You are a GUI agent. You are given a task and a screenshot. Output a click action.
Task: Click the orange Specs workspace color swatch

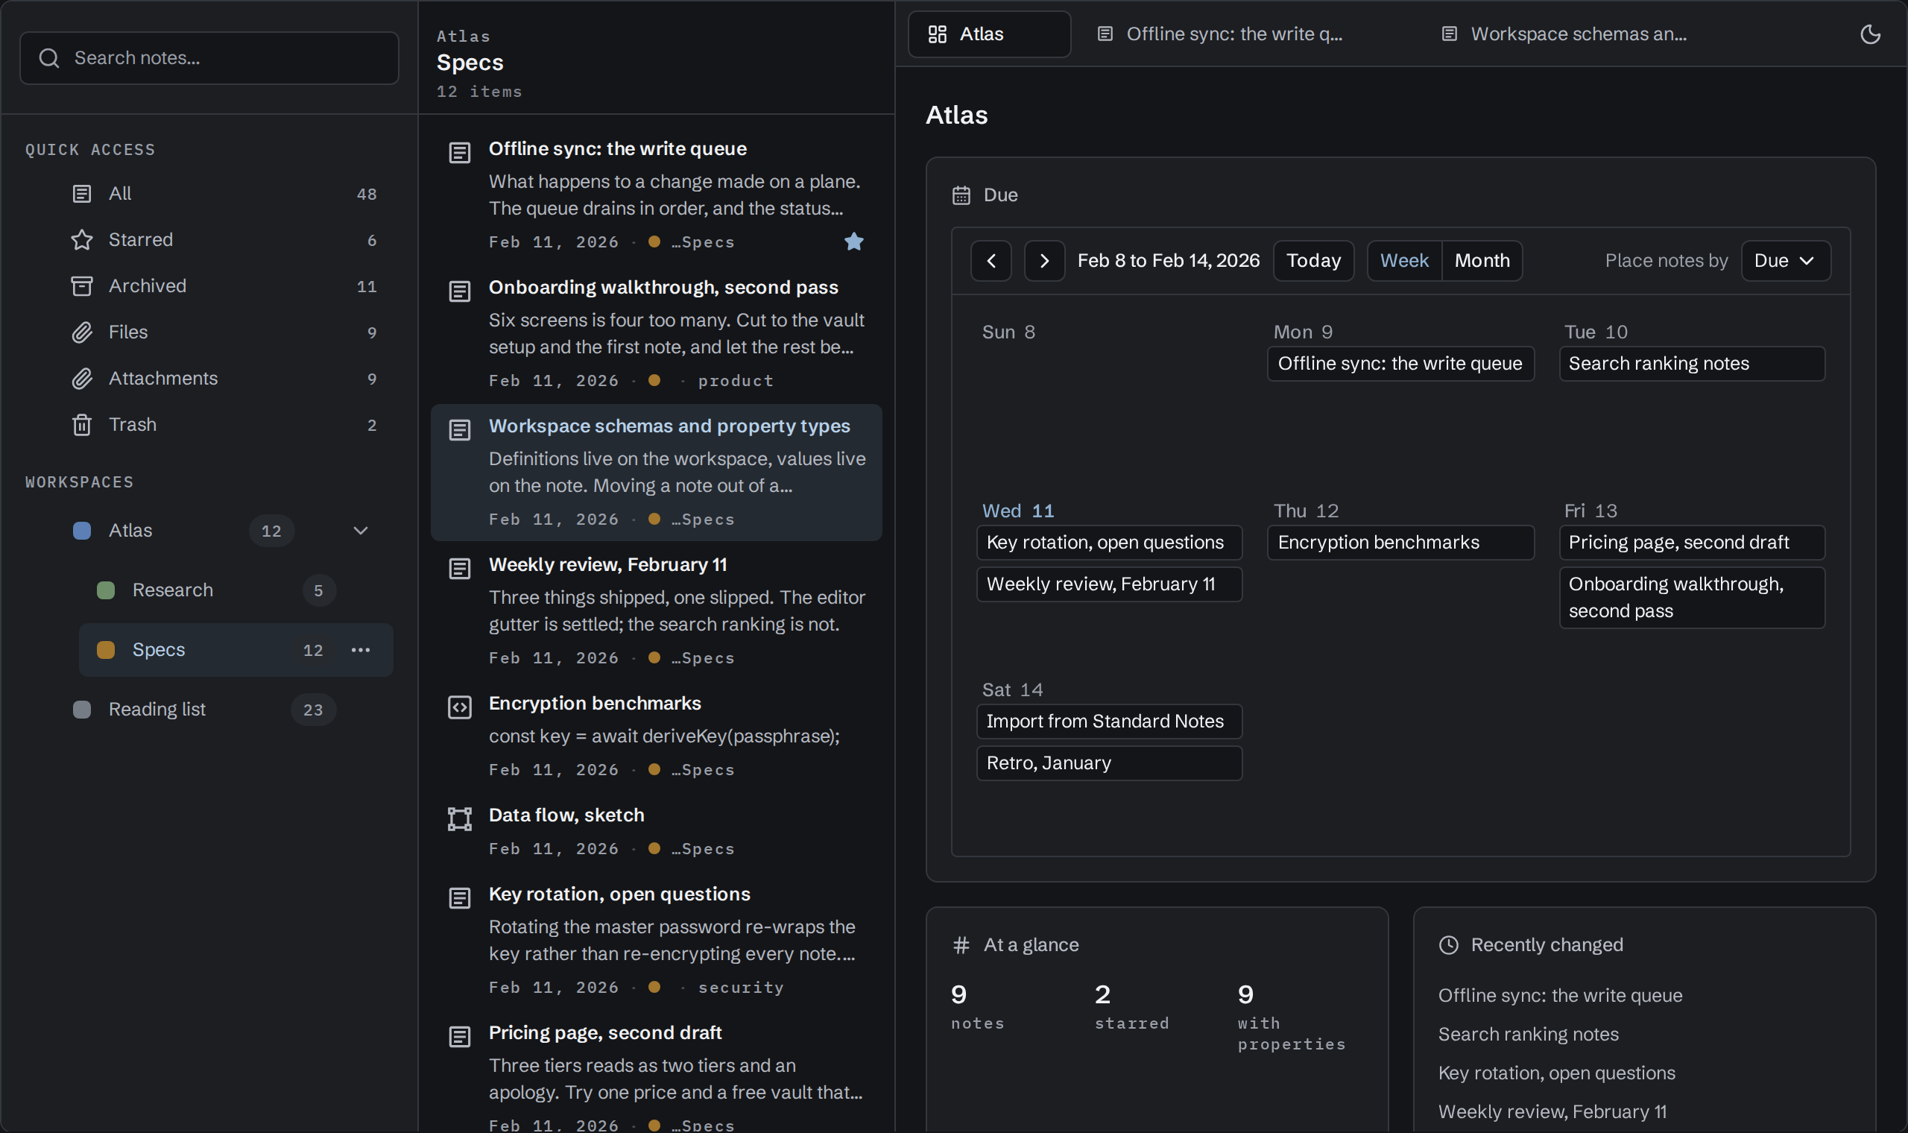pyautogui.click(x=105, y=650)
